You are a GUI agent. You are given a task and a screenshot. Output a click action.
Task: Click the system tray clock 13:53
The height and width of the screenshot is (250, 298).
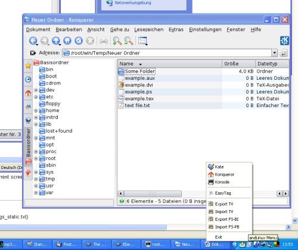coord(287,245)
